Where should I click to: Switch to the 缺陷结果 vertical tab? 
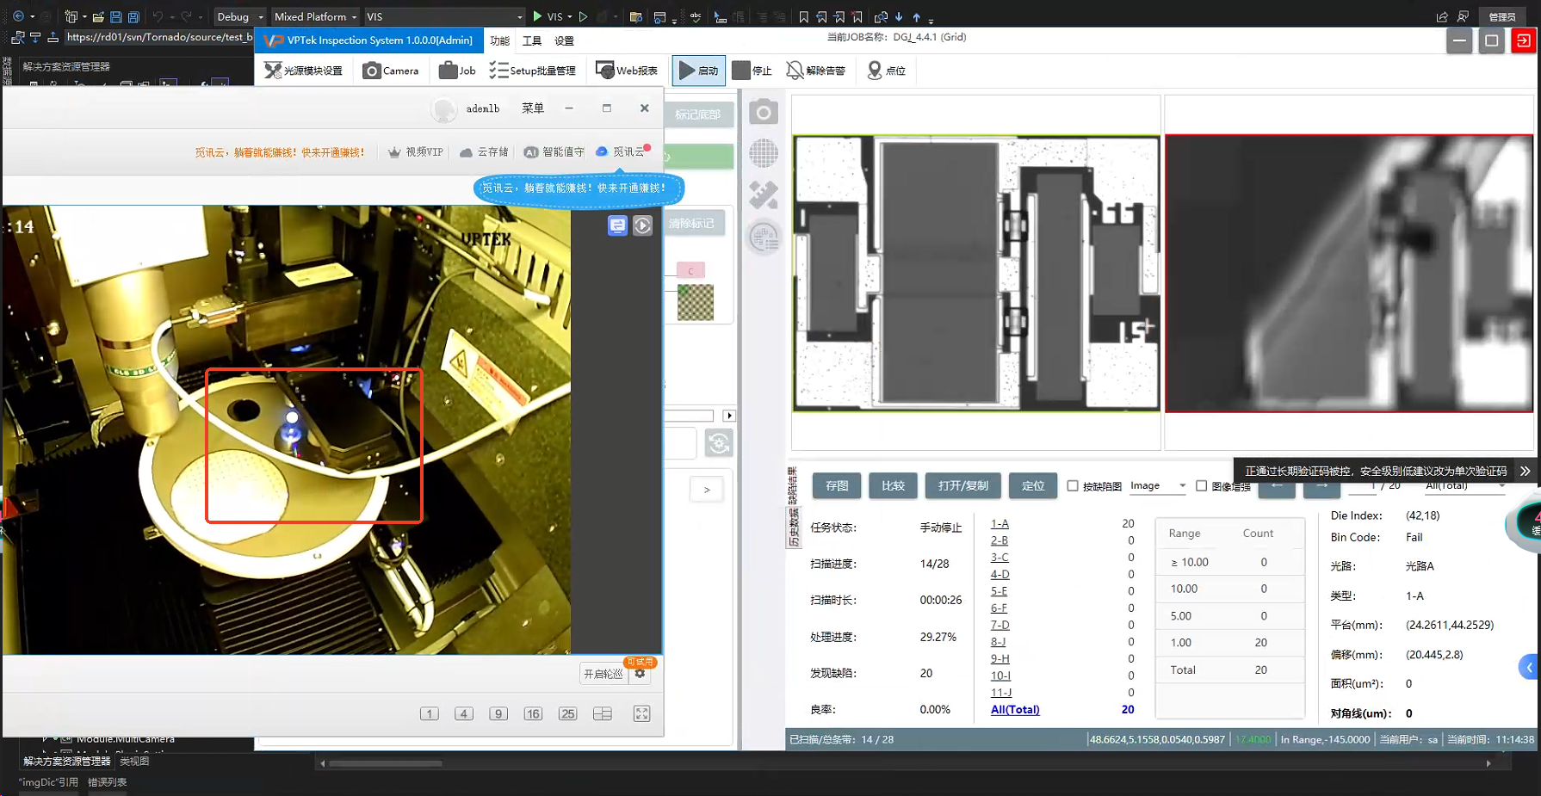pyautogui.click(x=793, y=485)
